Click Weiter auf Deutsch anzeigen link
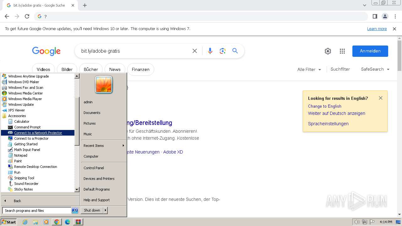This screenshot has width=402, height=226. (x=336, y=113)
